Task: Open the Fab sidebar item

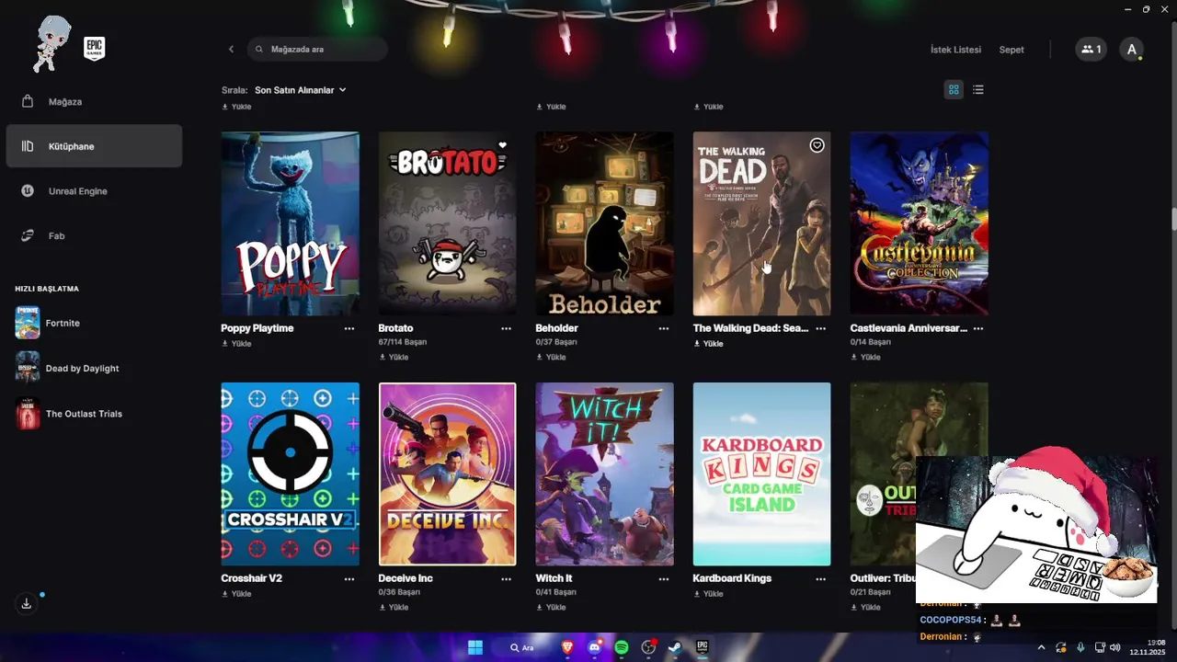Action: (94, 235)
